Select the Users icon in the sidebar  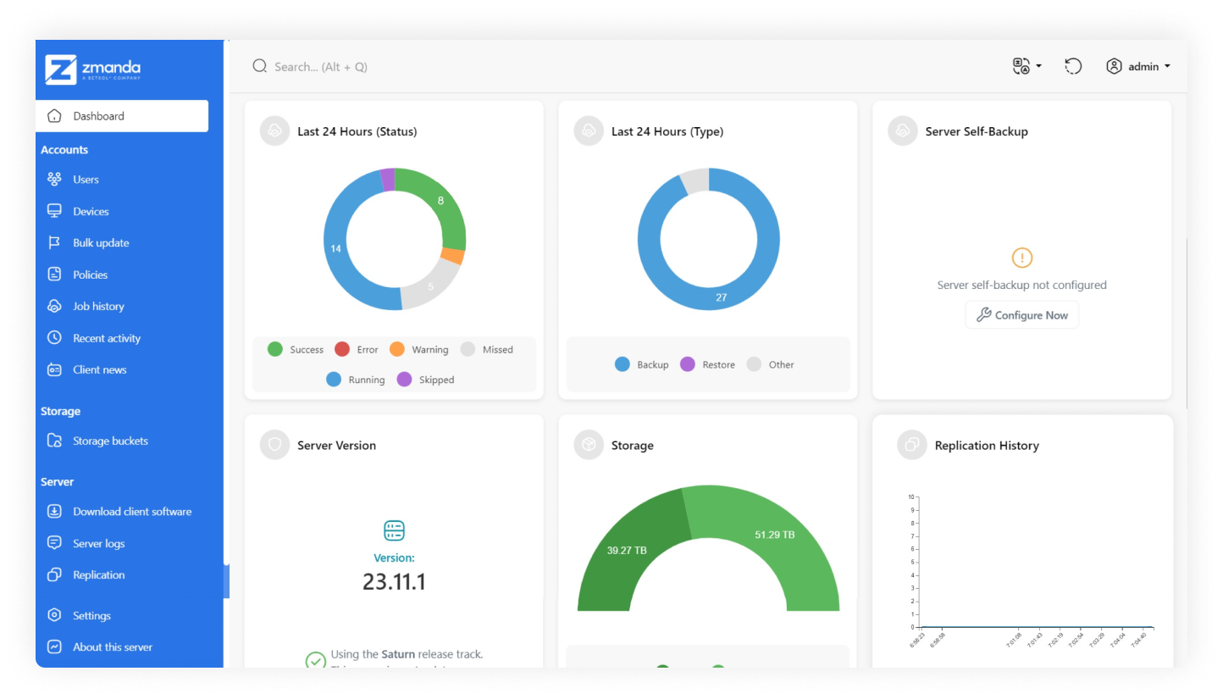coord(53,179)
